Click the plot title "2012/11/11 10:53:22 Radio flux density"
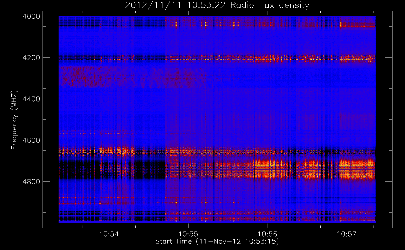This screenshot has width=405, height=250. 217,5
